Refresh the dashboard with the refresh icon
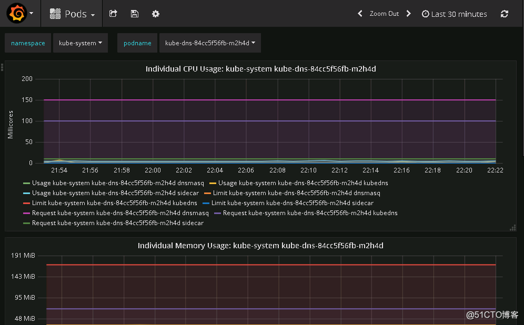 pyautogui.click(x=504, y=14)
